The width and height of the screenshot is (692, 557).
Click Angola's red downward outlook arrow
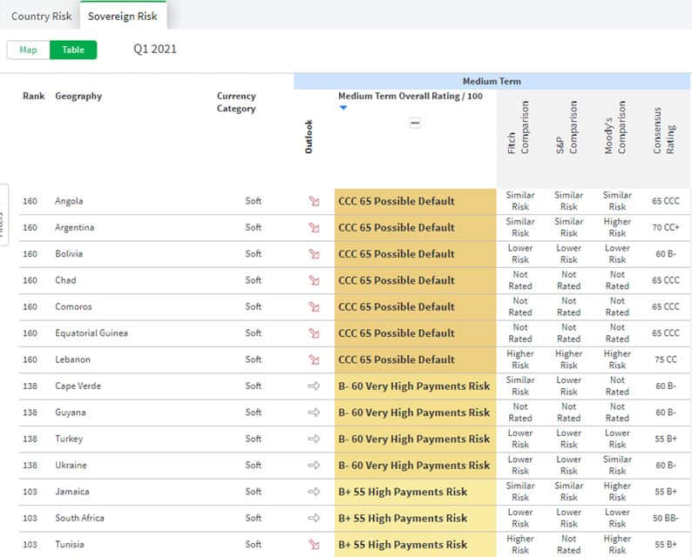tap(314, 201)
